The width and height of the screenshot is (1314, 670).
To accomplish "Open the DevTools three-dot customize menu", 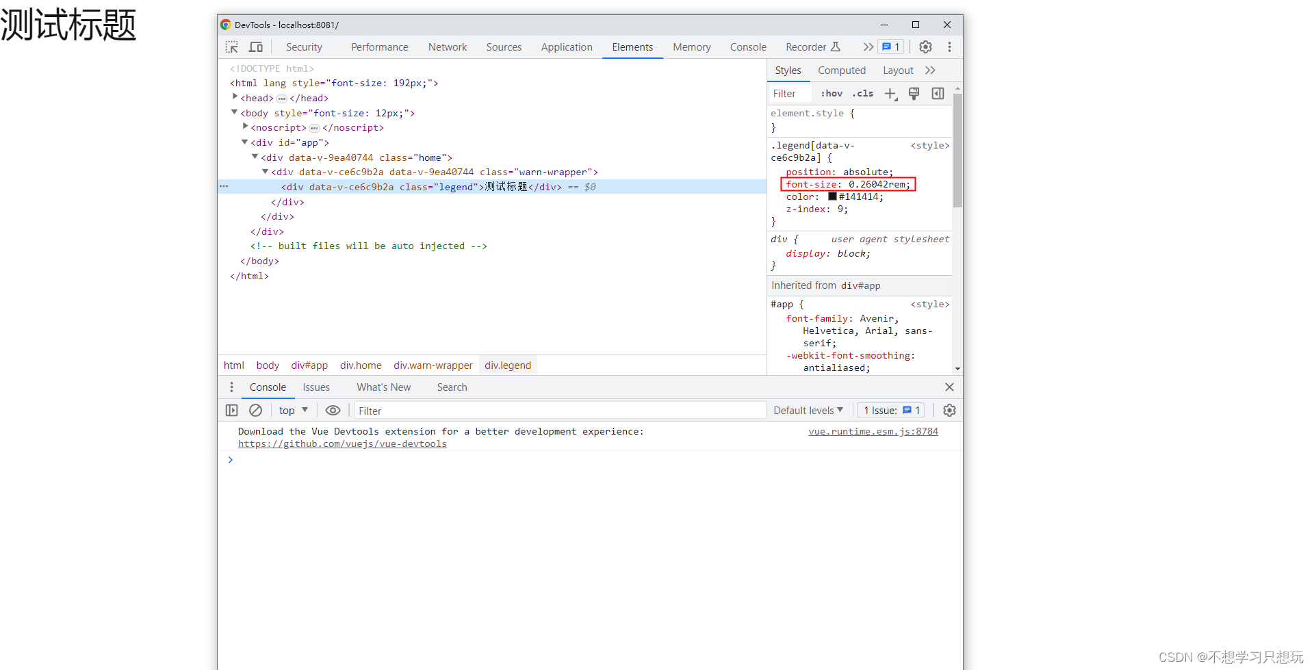I will 949,47.
